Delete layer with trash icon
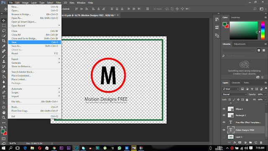268x151 pixels. click(261, 143)
